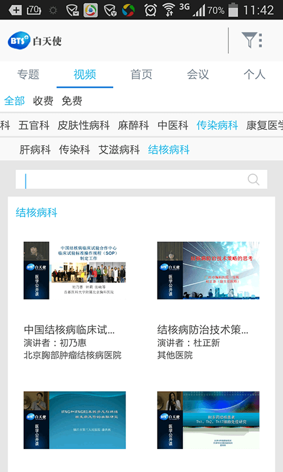
Task: Open the 中国结核病临床试验 video thumbnail
Action: click(75, 270)
